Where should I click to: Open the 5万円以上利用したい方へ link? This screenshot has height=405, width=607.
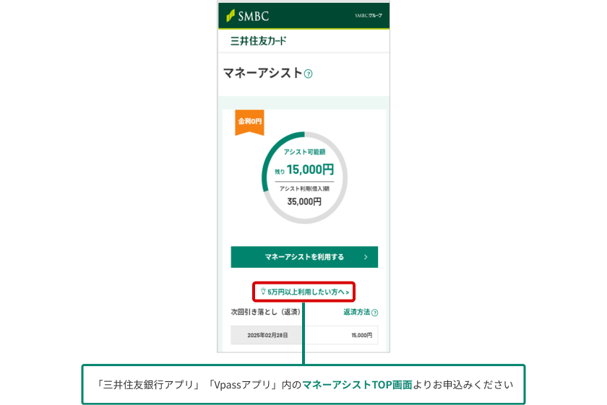[x=304, y=292]
